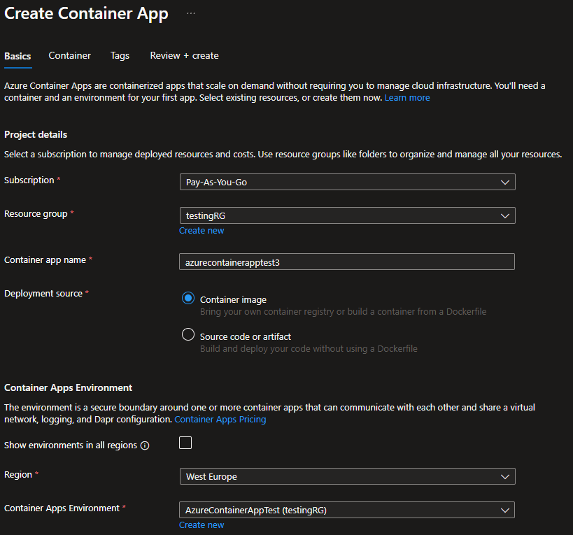573x535 pixels.
Task: Switch to the Container tab
Action: 69,56
